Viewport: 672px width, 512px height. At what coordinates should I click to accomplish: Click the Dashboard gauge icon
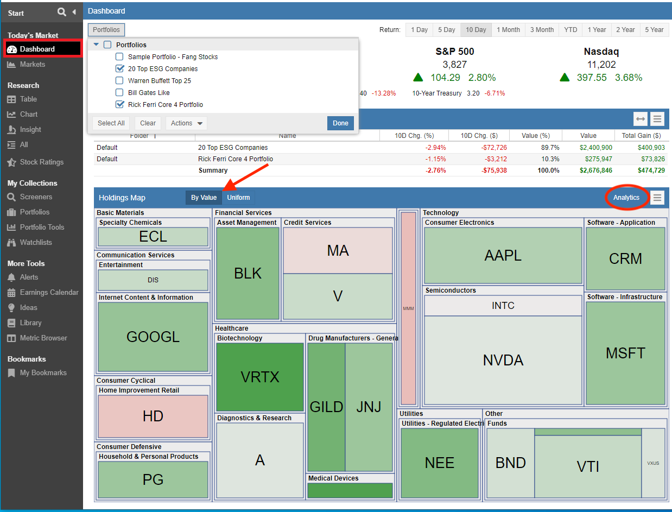(x=12, y=49)
